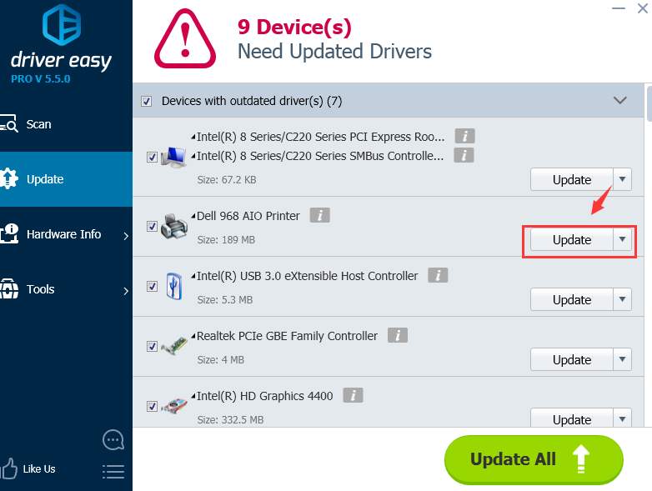Minimize the Driver Easy window
The height and width of the screenshot is (491, 652).
coord(619,8)
